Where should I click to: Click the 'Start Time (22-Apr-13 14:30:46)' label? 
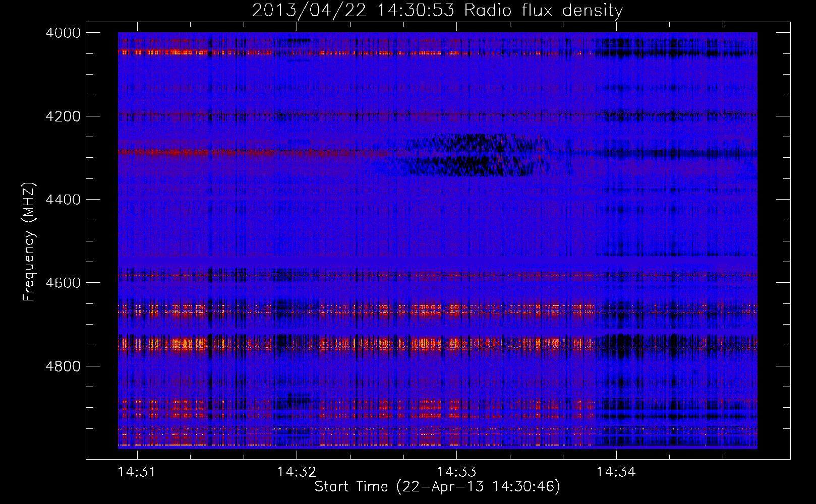click(x=437, y=487)
